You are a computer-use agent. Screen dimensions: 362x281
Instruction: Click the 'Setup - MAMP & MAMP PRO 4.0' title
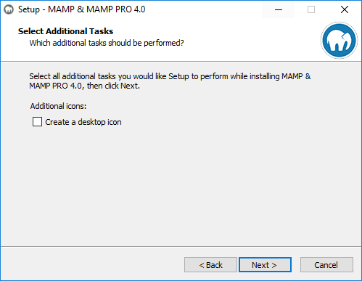[x=81, y=9]
